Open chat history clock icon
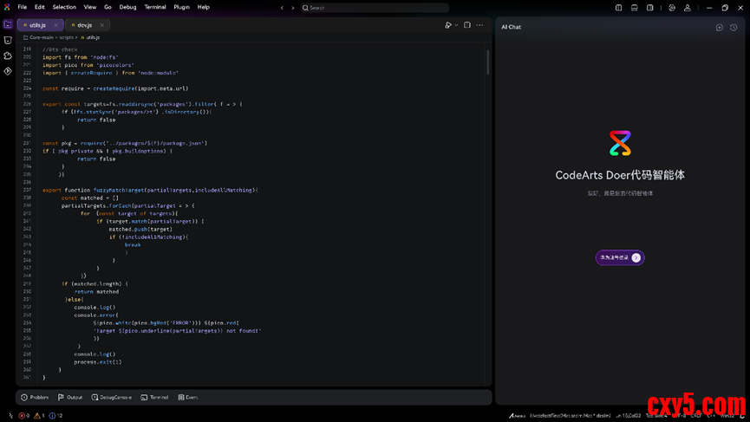 (734, 28)
